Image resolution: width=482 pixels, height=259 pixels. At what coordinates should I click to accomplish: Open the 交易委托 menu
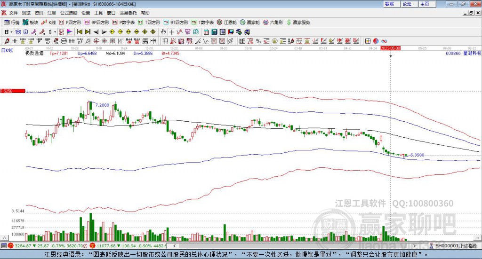[128, 13]
